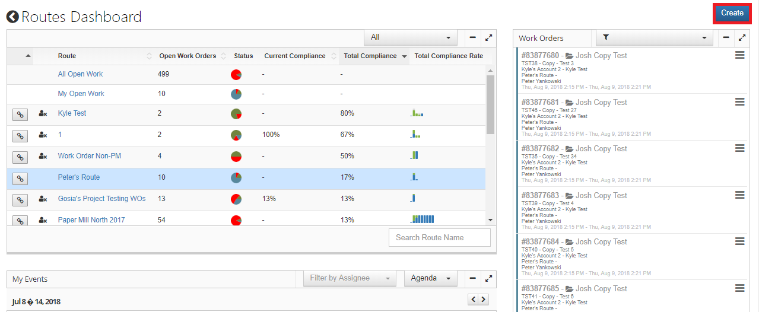Expand the Work Orders panel to fullscreen
The height and width of the screenshot is (312, 759).
pyautogui.click(x=742, y=37)
